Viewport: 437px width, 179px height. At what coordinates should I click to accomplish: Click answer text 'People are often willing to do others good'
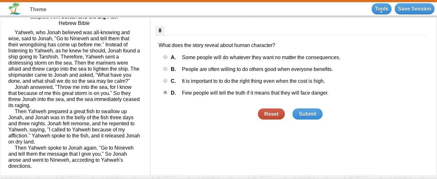[257, 69]
